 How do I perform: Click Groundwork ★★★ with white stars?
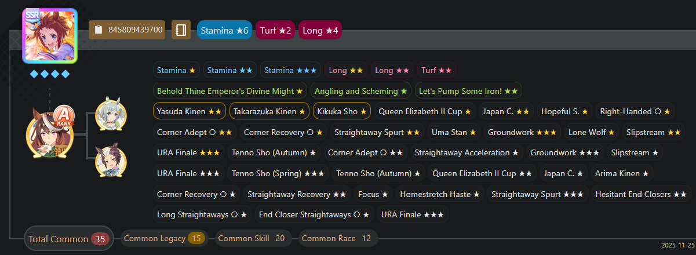[565, 153]
